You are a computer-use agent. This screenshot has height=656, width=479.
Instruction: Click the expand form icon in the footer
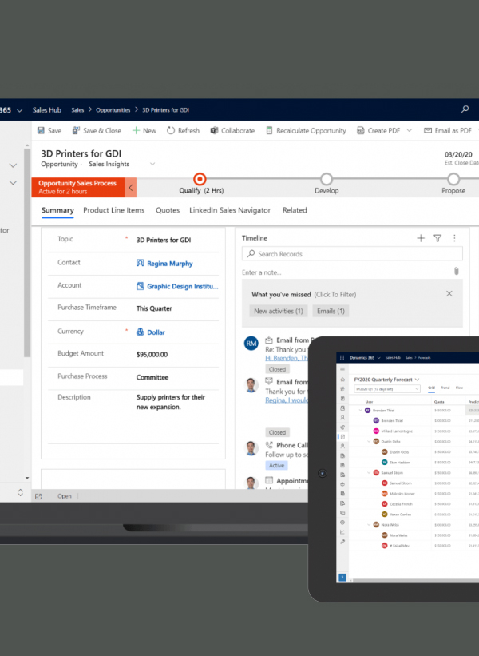tap(38, 496)
